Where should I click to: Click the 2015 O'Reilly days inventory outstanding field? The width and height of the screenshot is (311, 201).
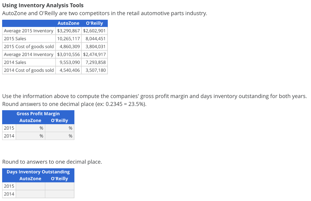tap(60, 186)
